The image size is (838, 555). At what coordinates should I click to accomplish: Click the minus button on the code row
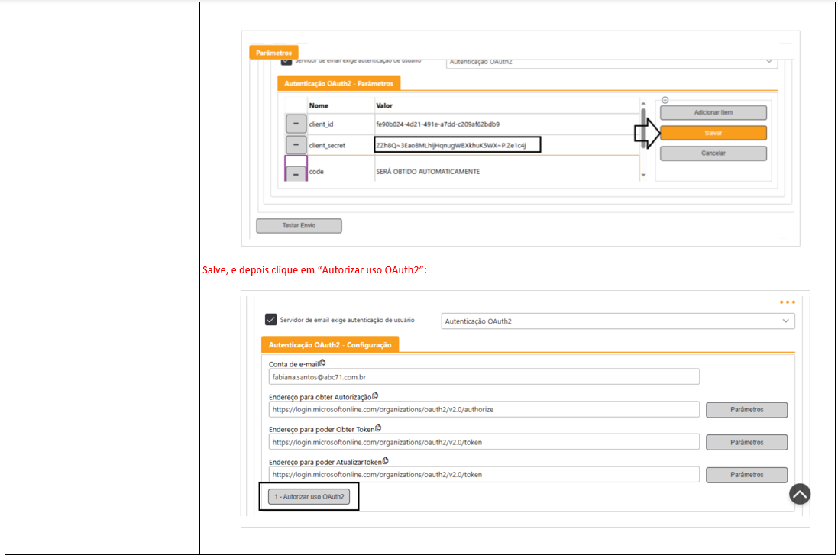[x=296, y=173]
